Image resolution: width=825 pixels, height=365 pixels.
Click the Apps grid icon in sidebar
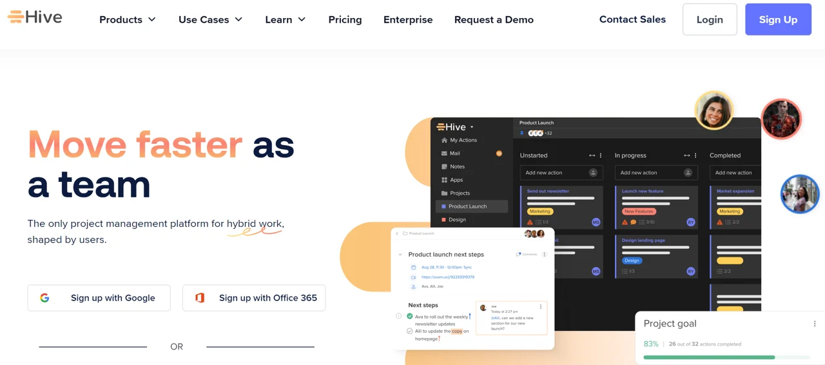444,180
